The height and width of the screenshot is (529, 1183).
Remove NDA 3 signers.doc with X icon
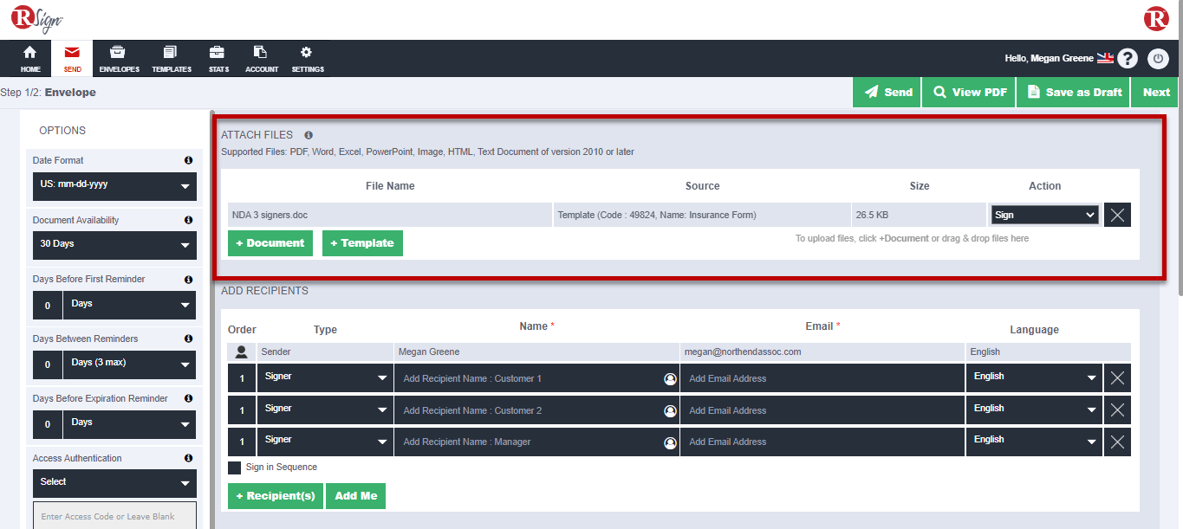coord(1117,216)
